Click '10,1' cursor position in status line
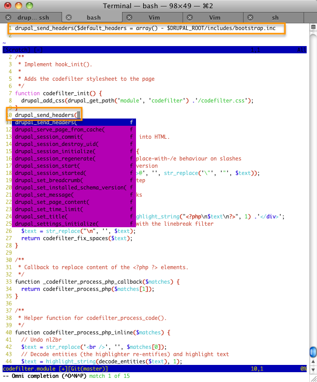Image resolution: width=317 pixels, height=382 pixels. (x=257, y=369)
